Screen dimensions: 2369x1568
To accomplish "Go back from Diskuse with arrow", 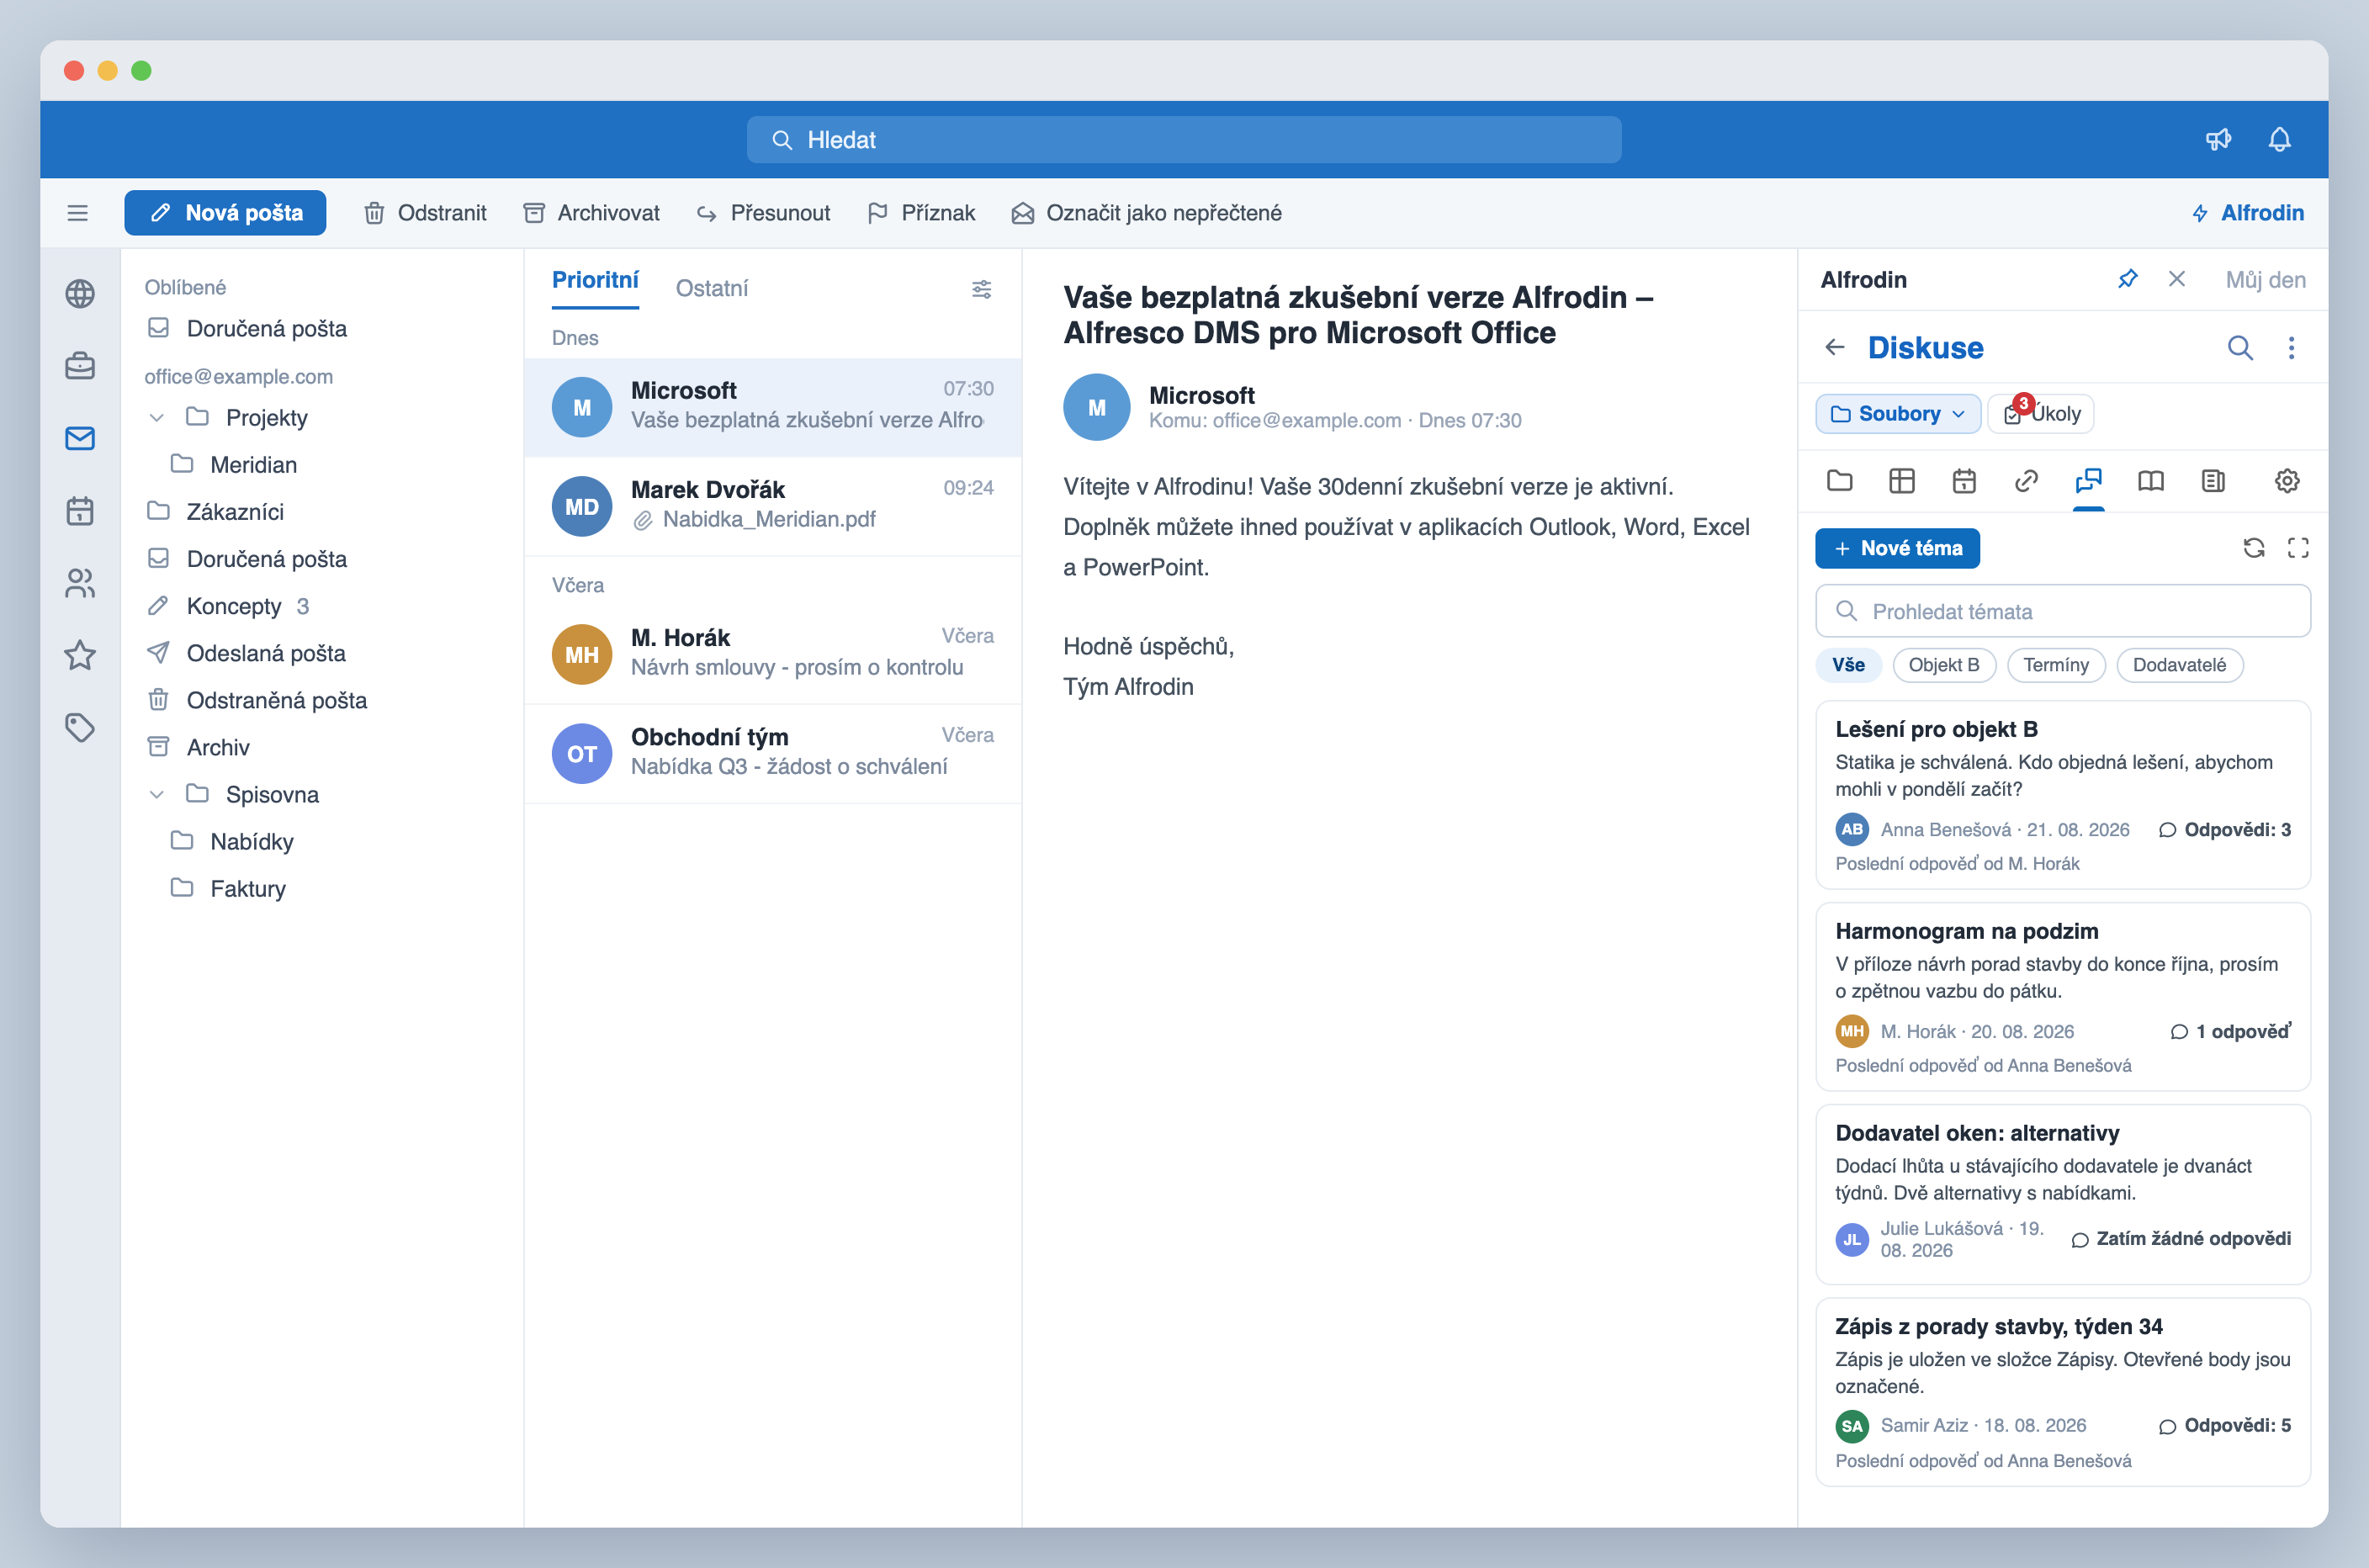I will click(x=1834, y=347).
